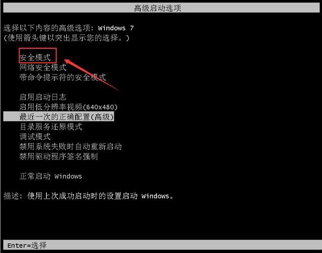Choose 禁用驱动程序签名强制 entry
Screen dimensions: 322x253
coord(58,156)
